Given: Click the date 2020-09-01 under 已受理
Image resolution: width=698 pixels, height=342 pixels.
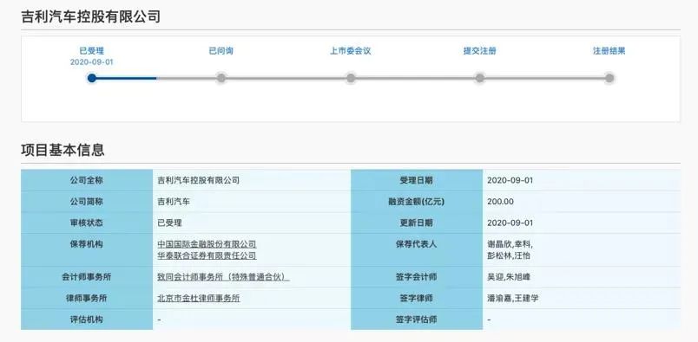Looking at the screenshot, I should point(92,62).
